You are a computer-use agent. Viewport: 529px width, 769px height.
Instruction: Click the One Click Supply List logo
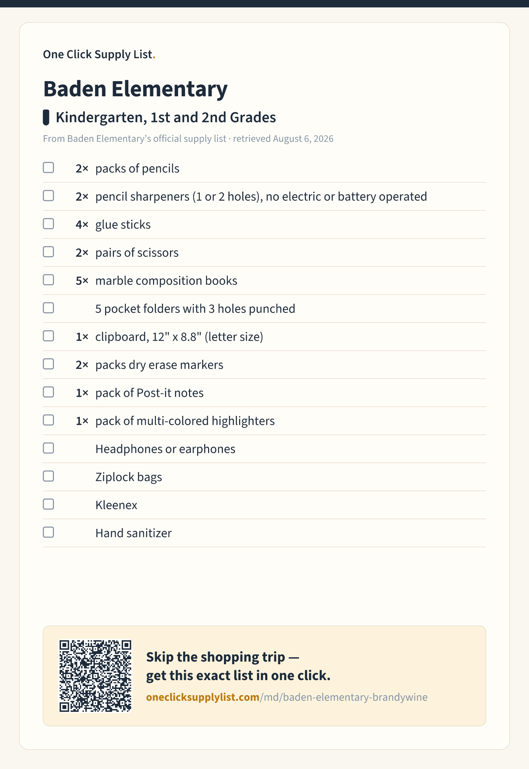click(x=99, y=54)
